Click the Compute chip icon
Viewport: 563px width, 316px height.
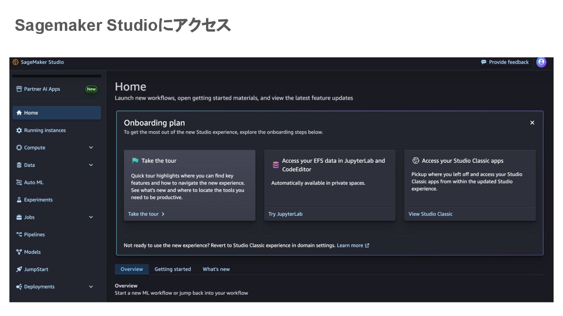coord(19,147)
